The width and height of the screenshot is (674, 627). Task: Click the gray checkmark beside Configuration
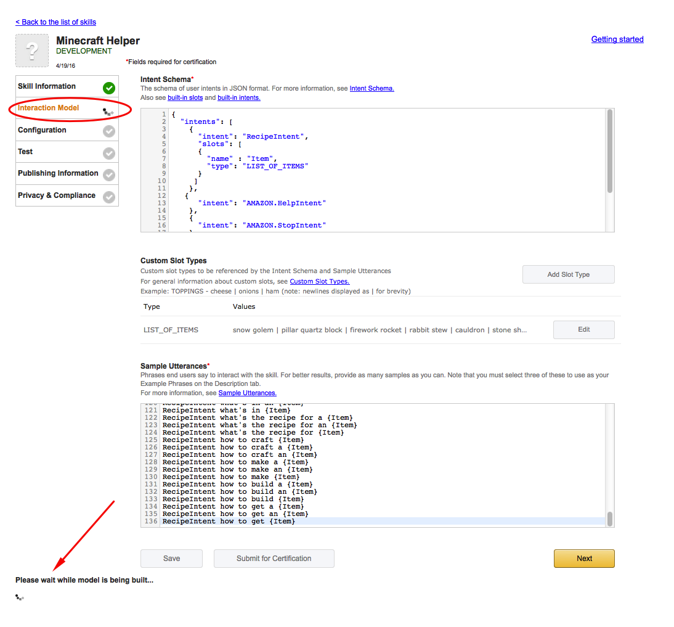coord(109,131)
